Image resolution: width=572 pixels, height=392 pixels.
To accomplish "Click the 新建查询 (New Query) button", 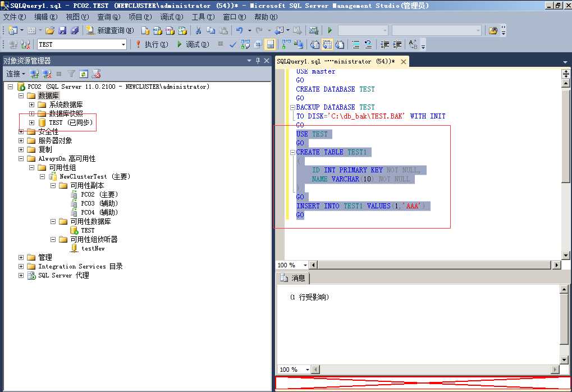I will (110, 31).
